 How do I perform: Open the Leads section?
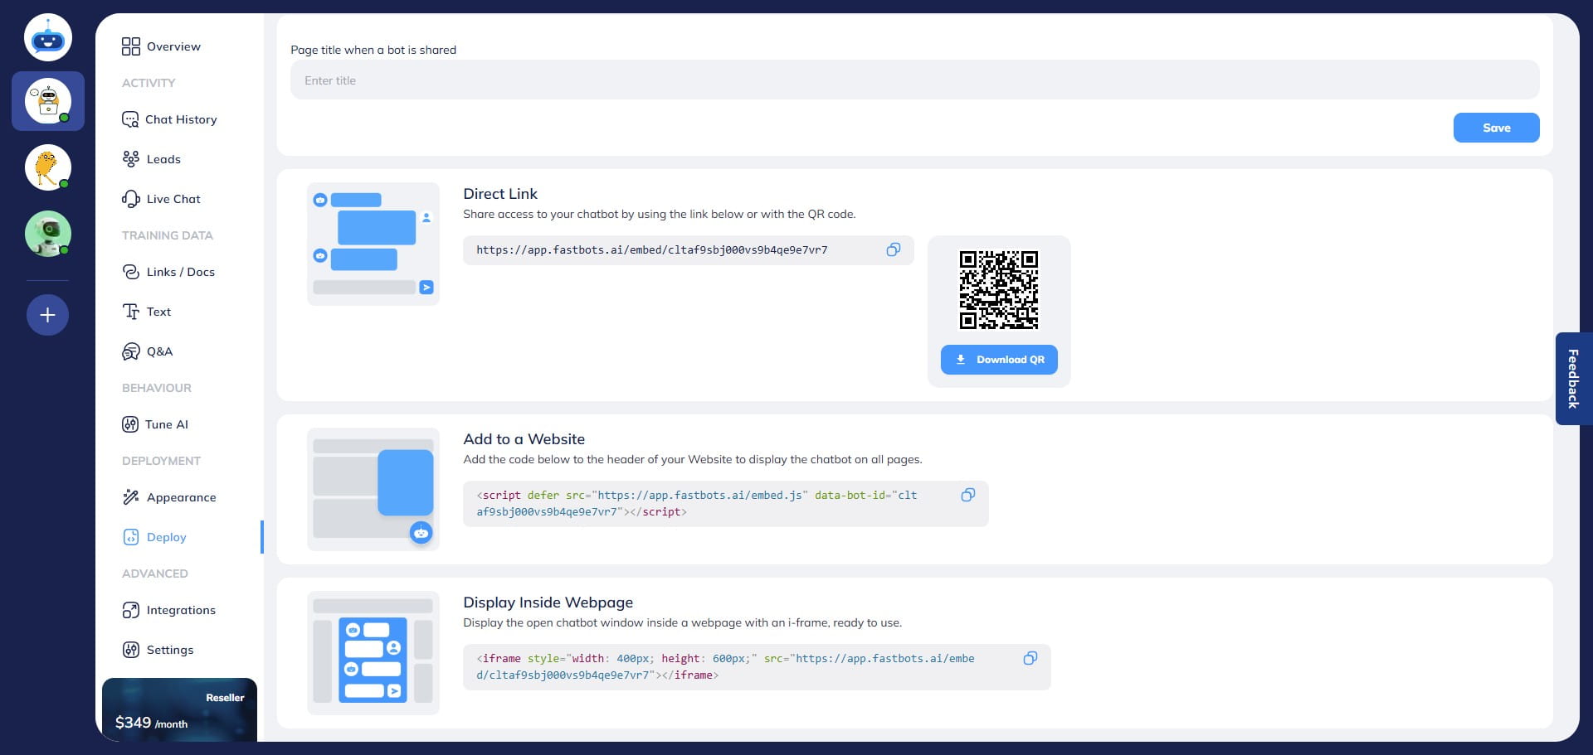pos(163,159)
